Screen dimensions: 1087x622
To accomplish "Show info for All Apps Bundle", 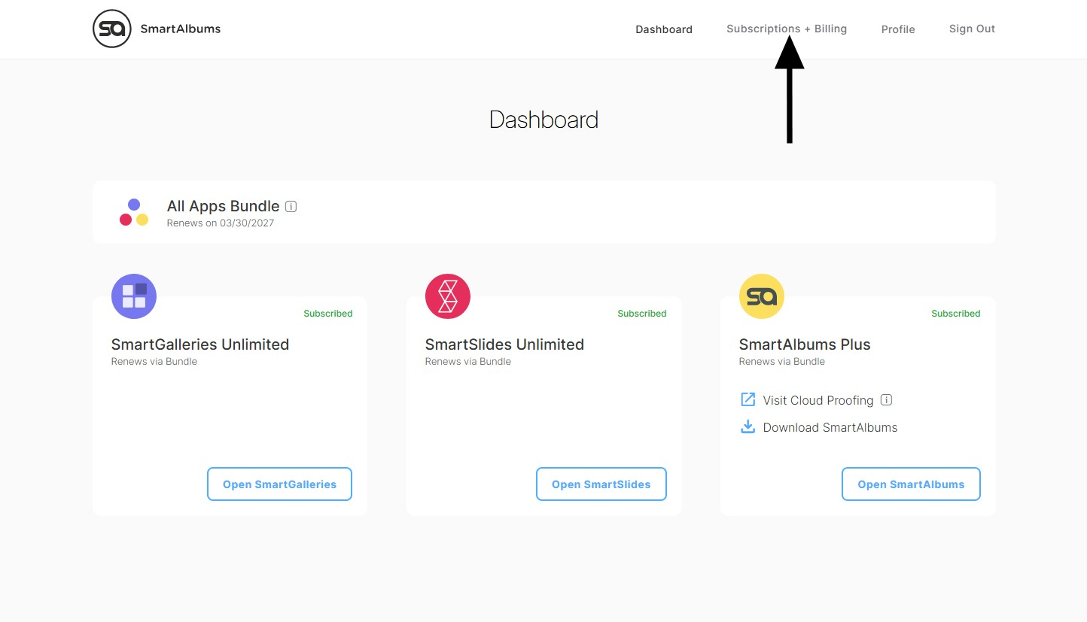I will pos(291,206).
